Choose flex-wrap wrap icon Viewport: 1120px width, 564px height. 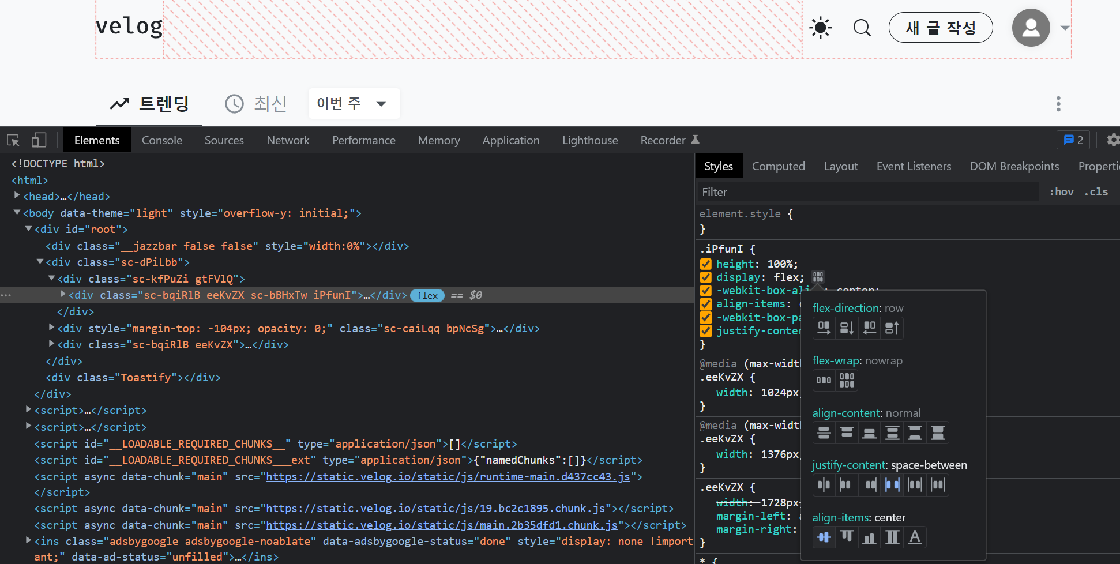pyautogui.click(x=847, y=381)
